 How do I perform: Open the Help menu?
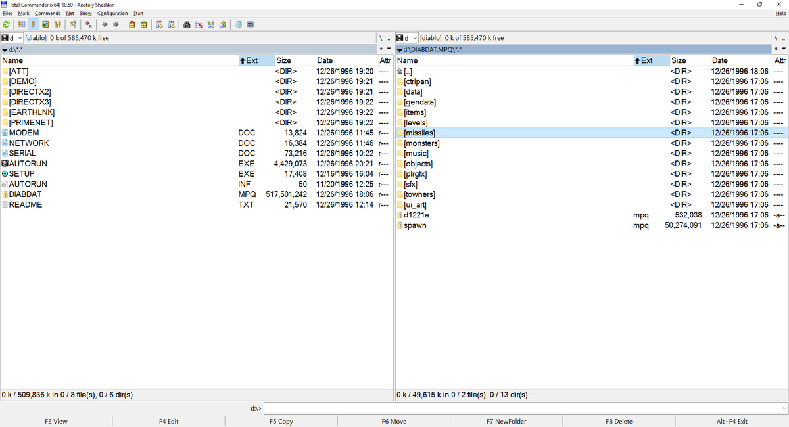coord(781,13)
